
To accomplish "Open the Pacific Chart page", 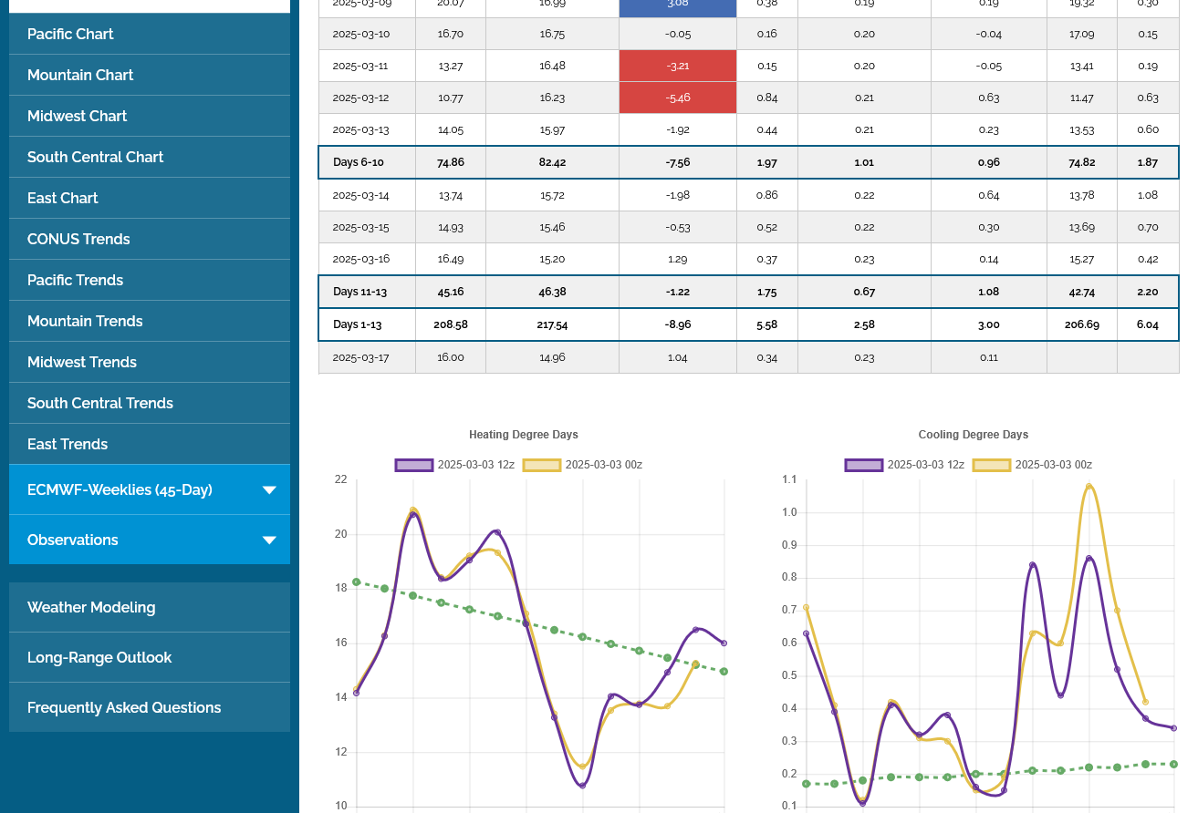I will pyautogui.click(x=70, y=35).
